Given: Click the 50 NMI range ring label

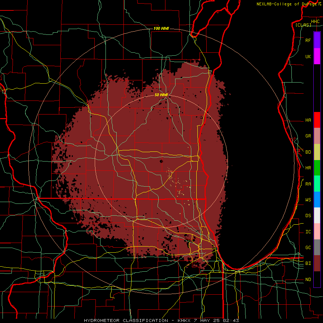Looking at the screenshot, I should pos(161,95).
